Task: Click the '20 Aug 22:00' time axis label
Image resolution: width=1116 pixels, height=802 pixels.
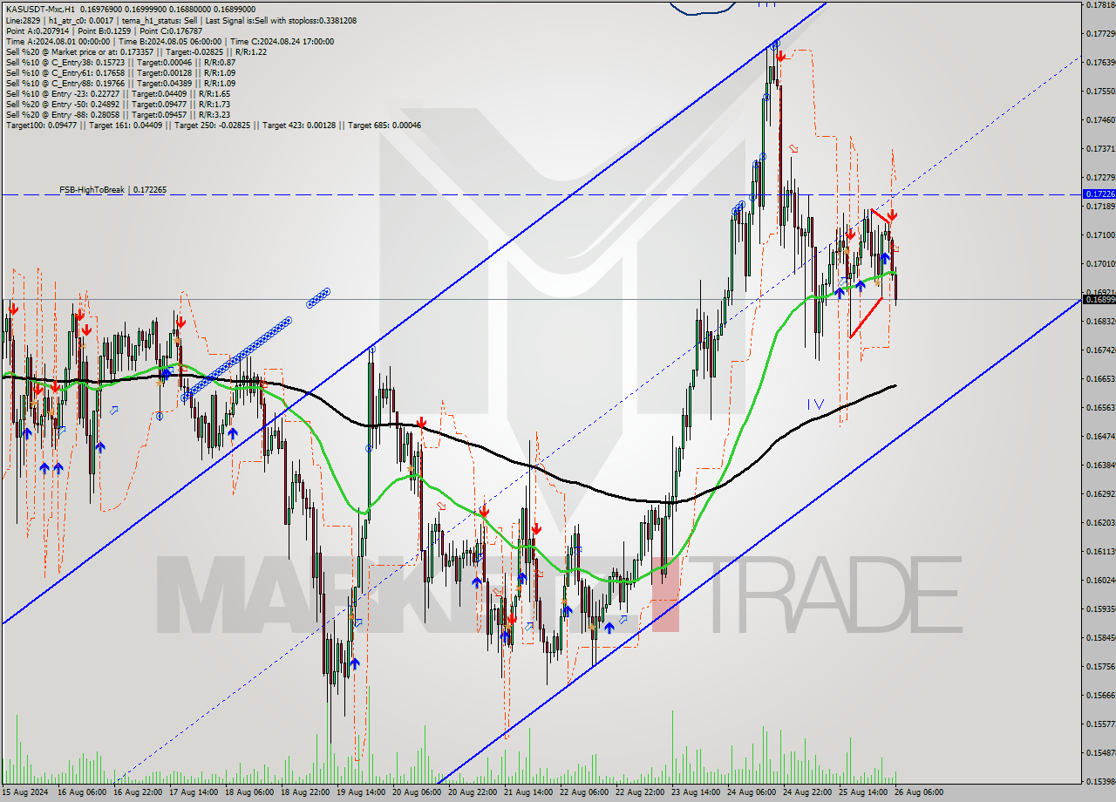Action: point(471,792)
